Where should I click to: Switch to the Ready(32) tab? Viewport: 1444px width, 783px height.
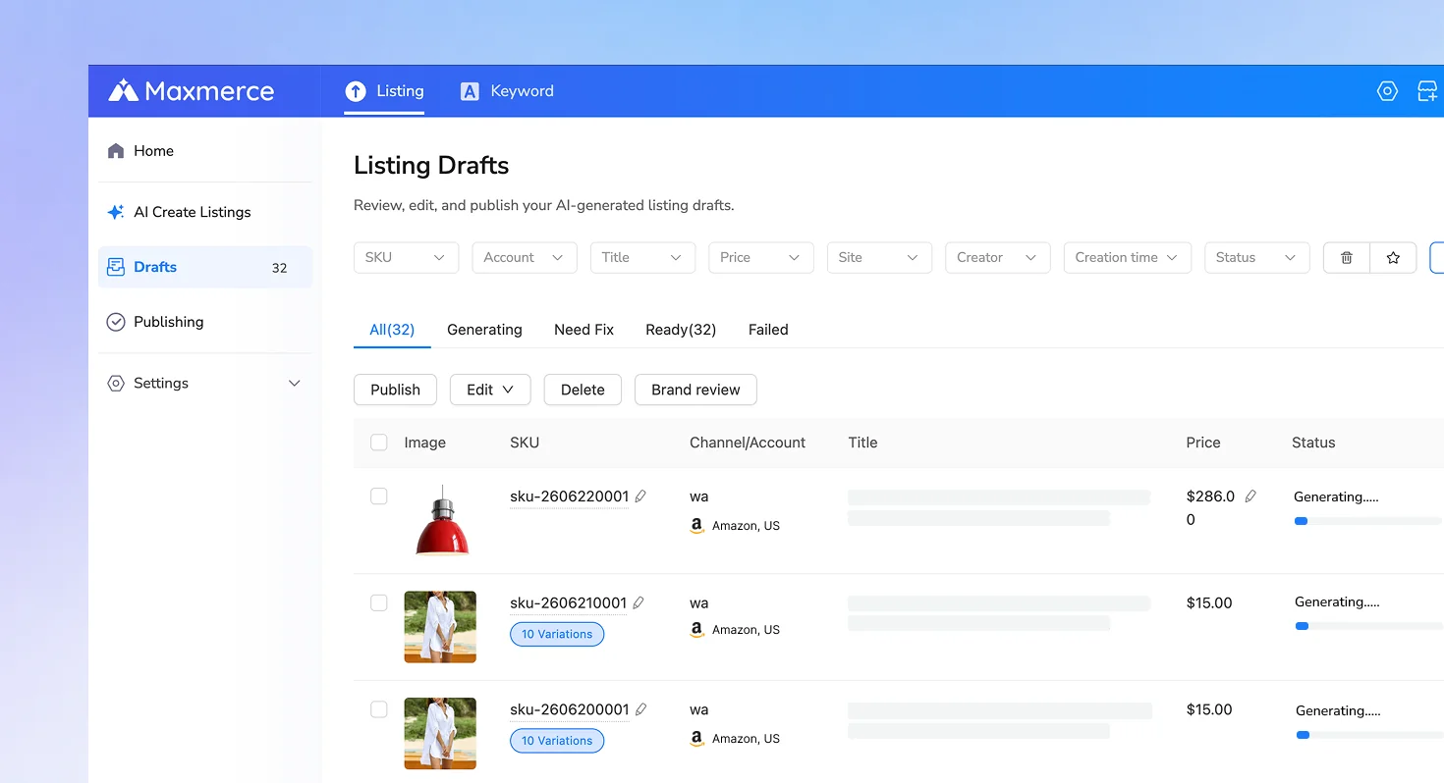pos(681,330)
